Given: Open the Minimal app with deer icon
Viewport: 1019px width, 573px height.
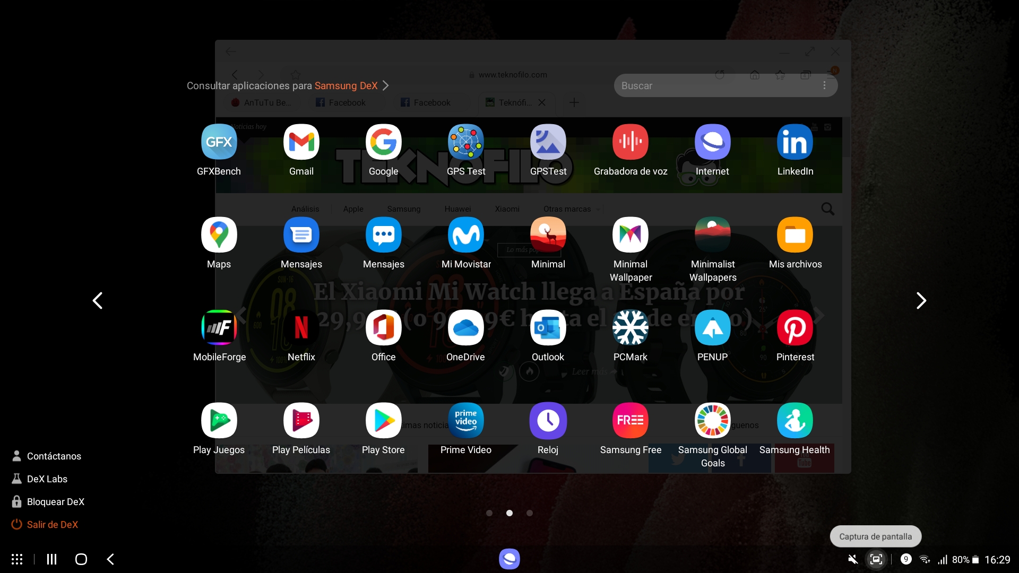Looking at the screenshot, I should tap(548, 235).
